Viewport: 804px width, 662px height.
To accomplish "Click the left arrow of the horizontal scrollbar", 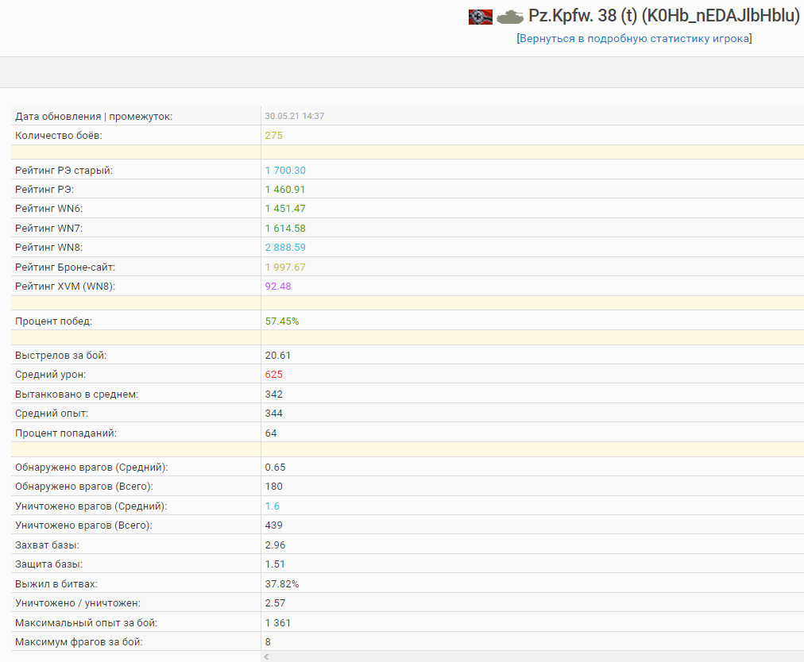I will click(267, 657).
